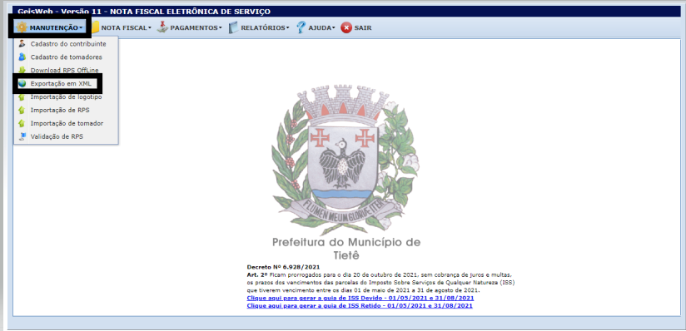Select Importação de RPS entry

click(x=66, y=110)
